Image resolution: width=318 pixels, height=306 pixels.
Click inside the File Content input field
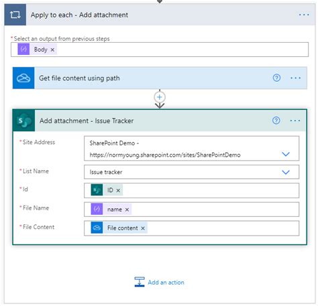point(191,228)
